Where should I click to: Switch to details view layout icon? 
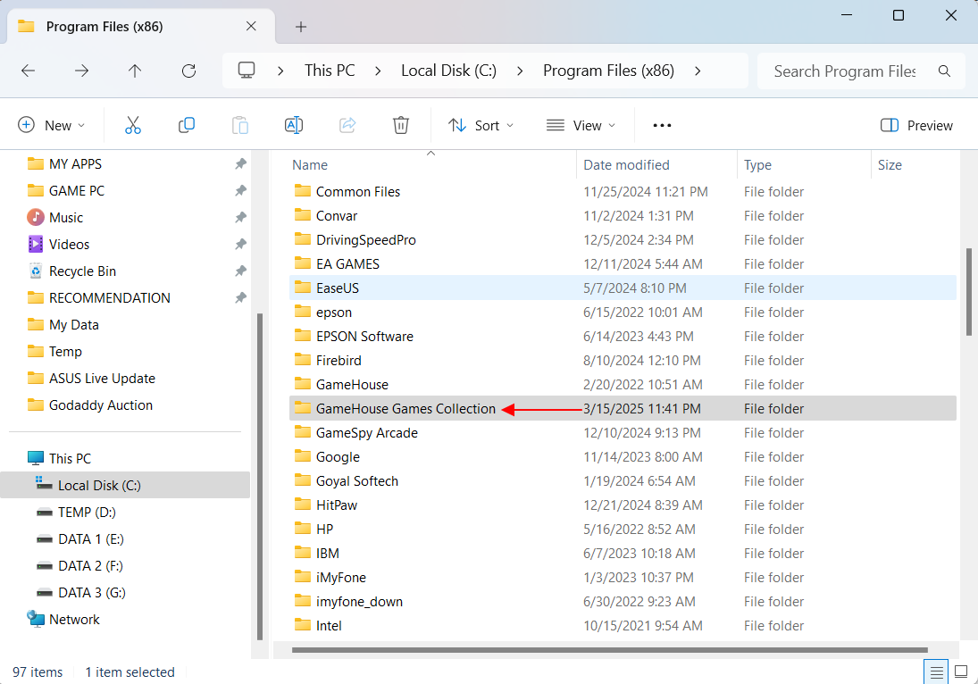pos(936,671)
